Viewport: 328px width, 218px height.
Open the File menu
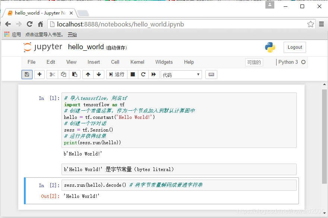[31, 62]
